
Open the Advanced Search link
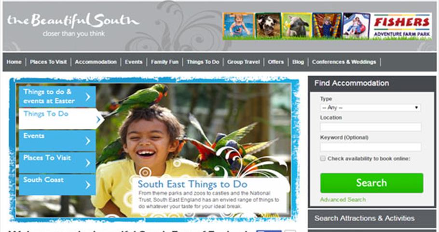343,200
